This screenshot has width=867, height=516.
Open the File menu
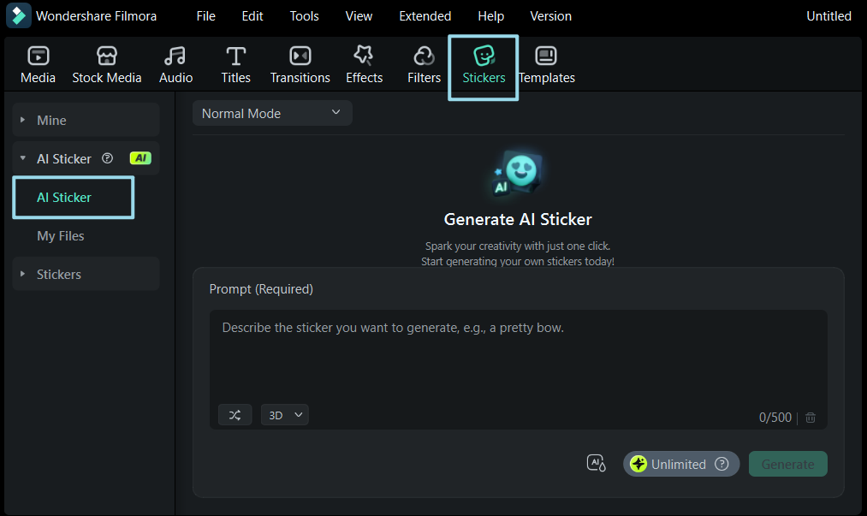[x=205, y=16]
